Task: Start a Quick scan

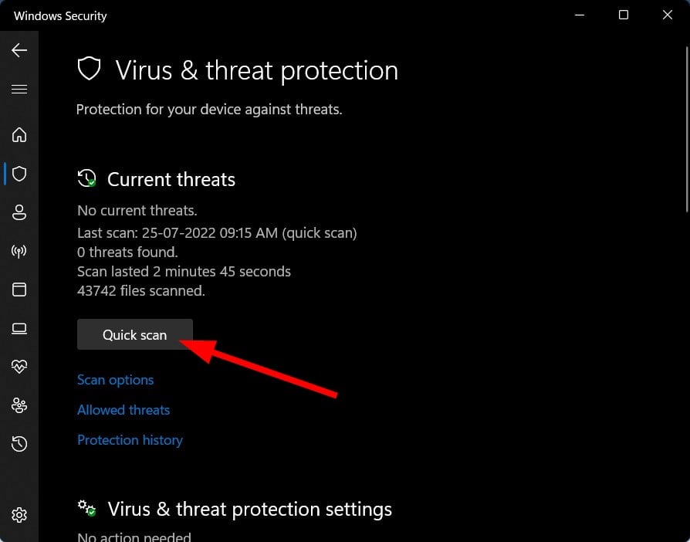Action: tap(134, 334)
